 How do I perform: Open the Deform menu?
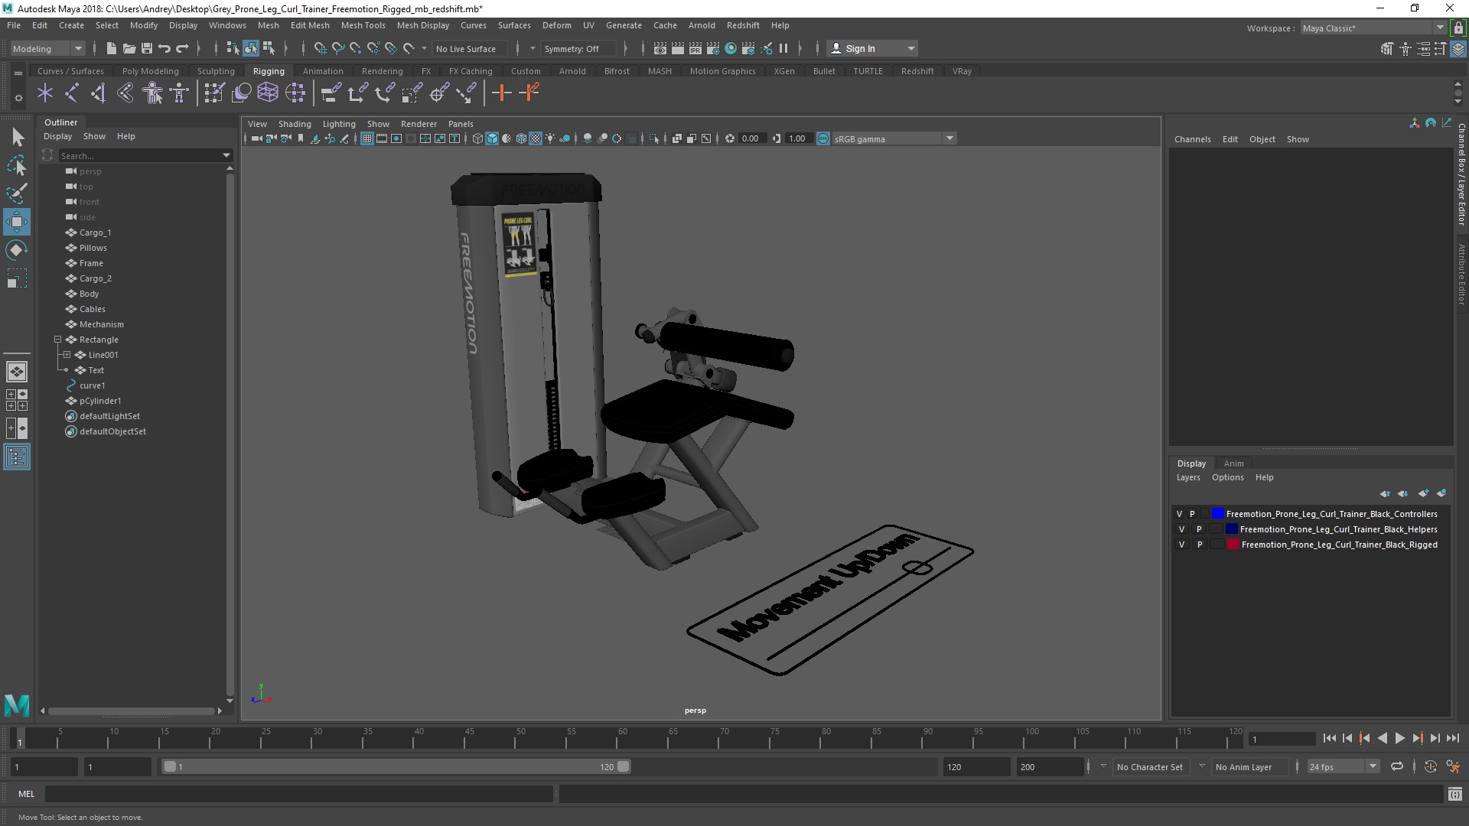point(556,25)
